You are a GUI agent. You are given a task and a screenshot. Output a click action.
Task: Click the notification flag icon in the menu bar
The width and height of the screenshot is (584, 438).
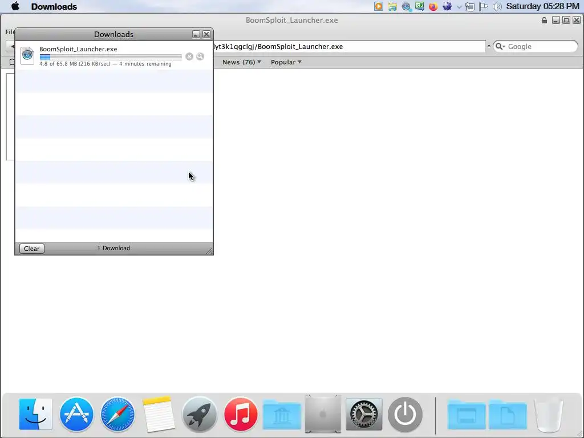[x=484, y=7]
